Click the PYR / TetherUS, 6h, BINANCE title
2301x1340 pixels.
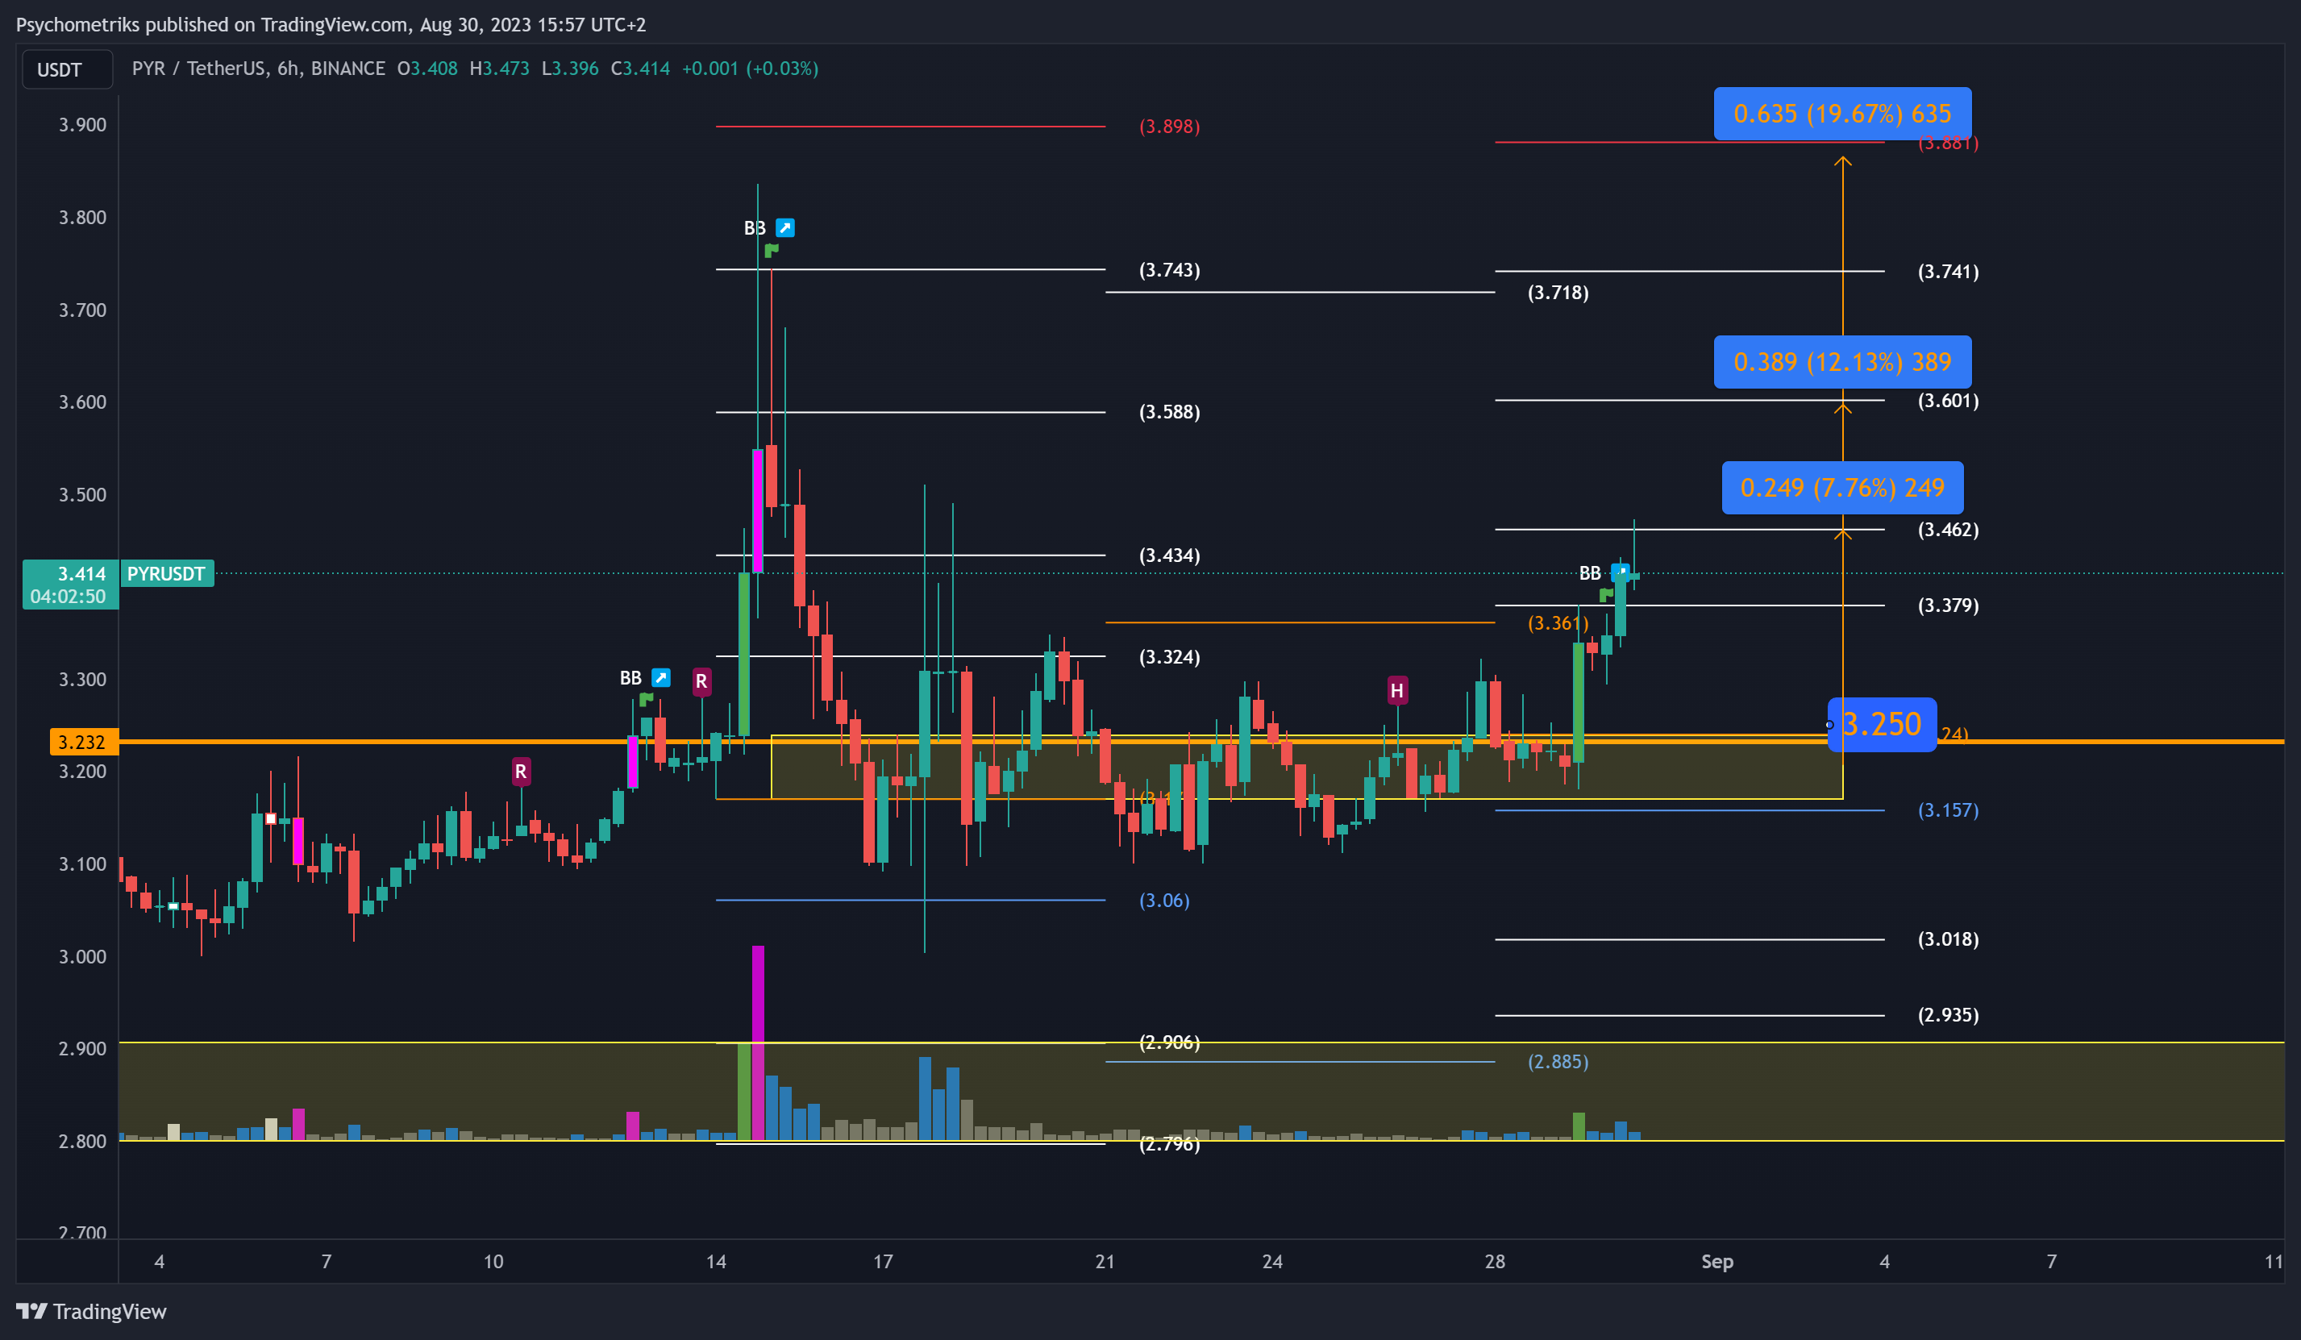pos(259,69)
